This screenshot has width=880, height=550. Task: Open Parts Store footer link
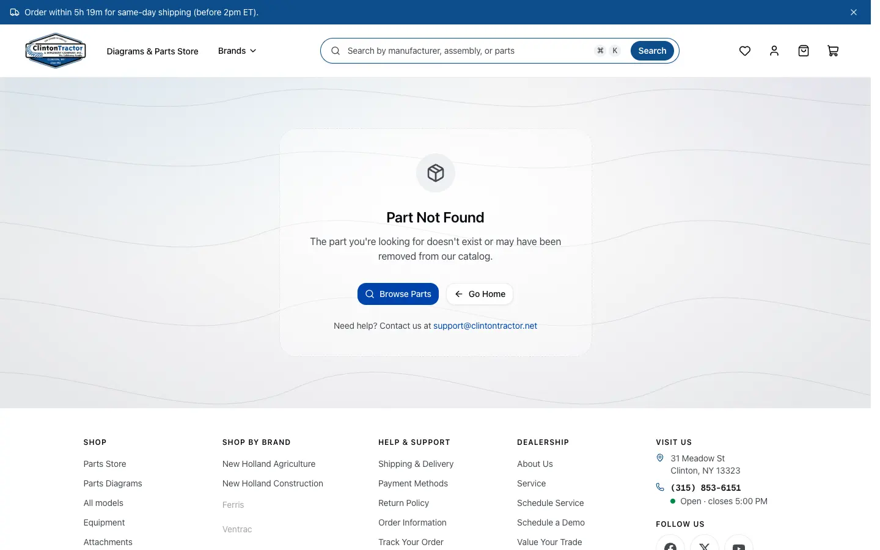(105, 464)
